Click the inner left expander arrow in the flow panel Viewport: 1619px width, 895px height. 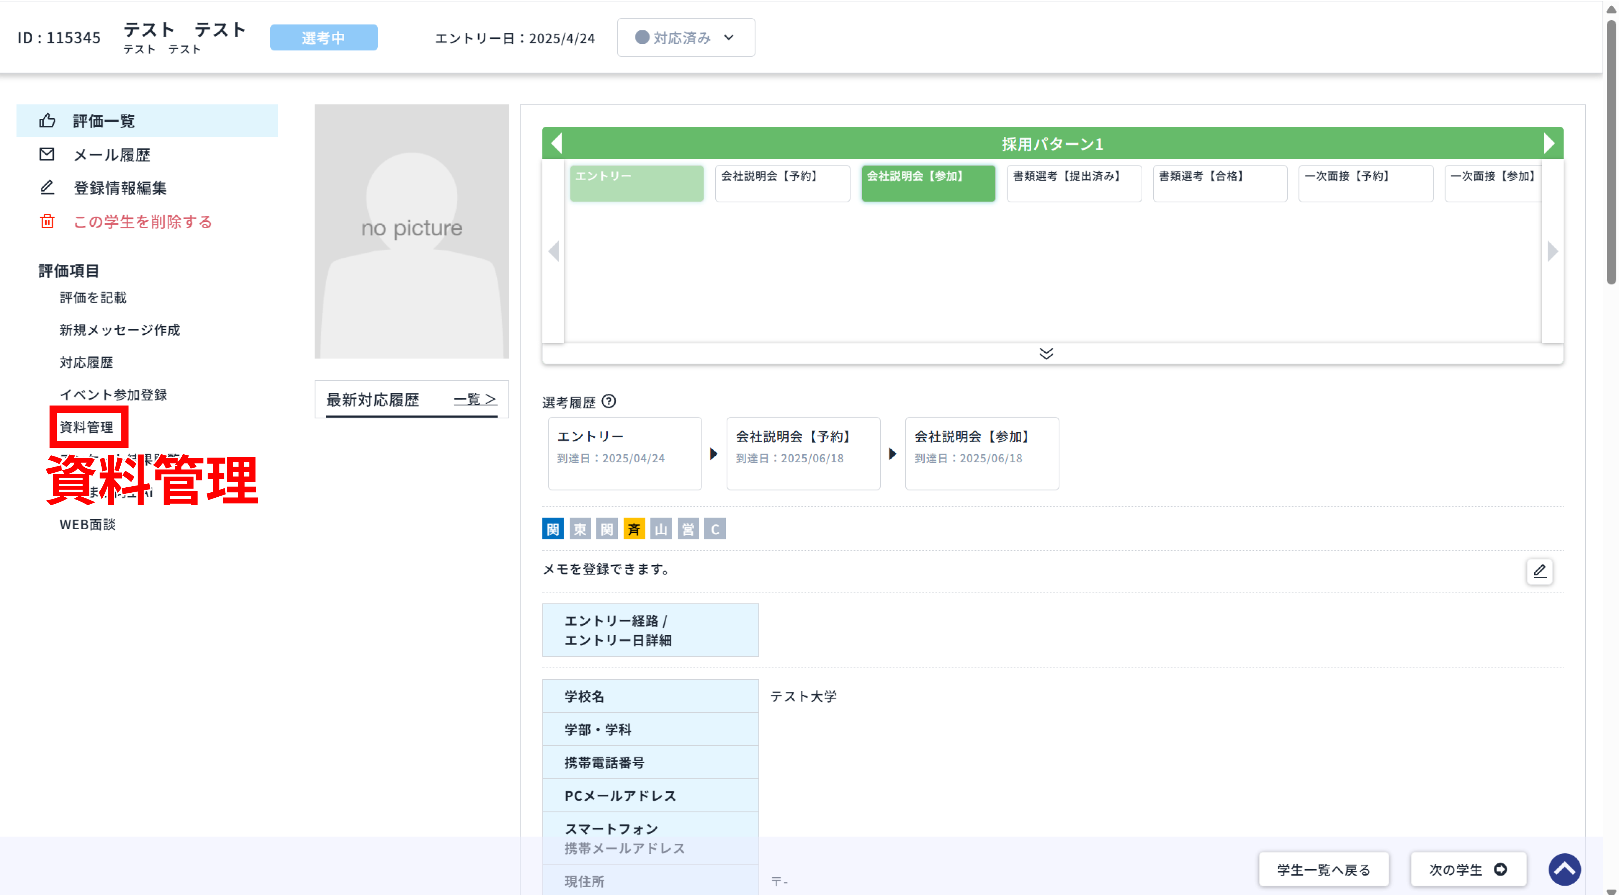point(553,250)
